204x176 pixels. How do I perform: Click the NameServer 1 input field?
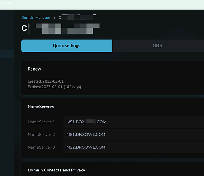134,122
